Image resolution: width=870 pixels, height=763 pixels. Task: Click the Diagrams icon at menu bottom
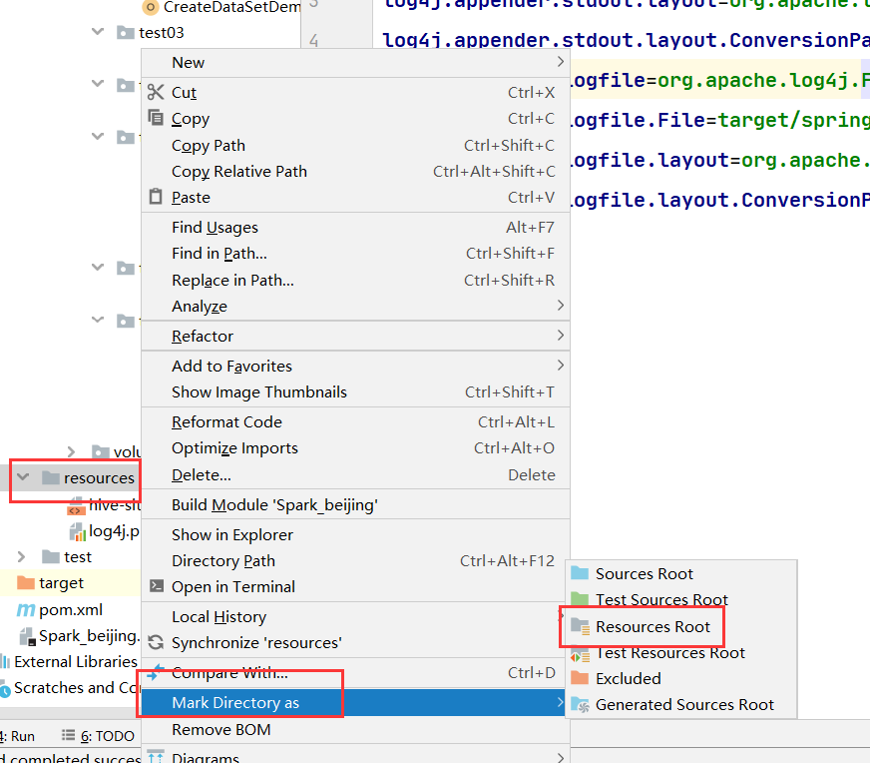point(155,757)
